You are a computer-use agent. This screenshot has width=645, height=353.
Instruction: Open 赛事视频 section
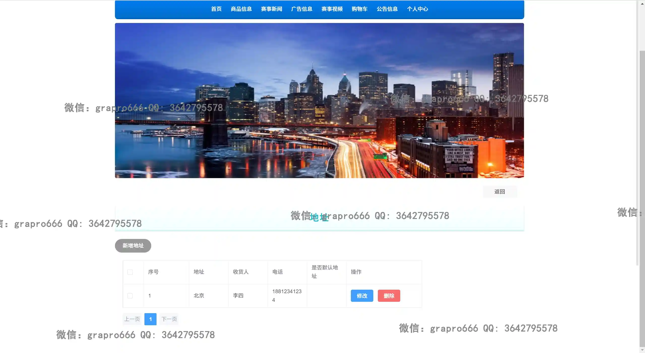pos(332,9)
